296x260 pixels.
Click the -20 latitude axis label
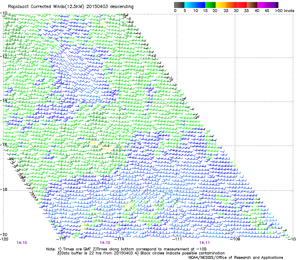coord(4,234)
